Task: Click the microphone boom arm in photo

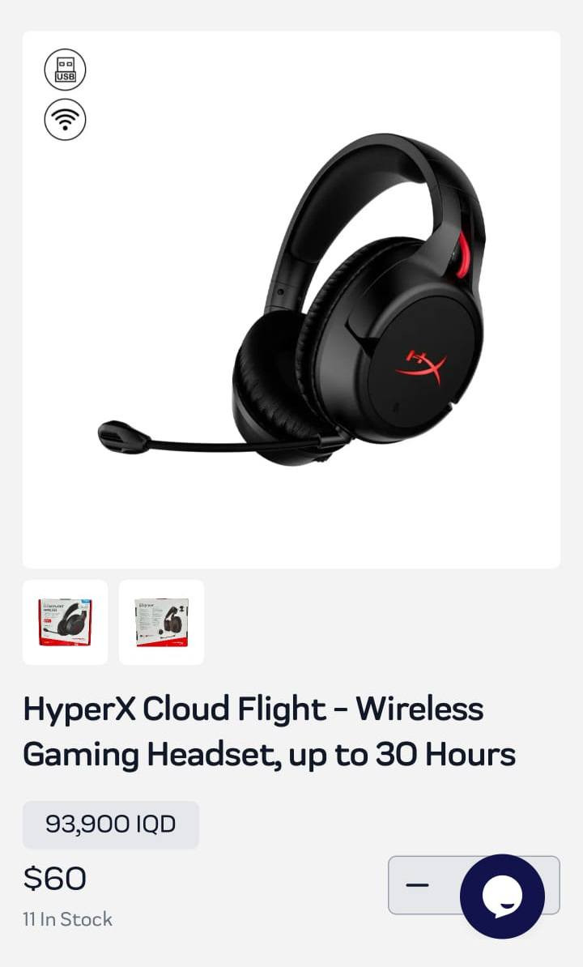Action: [x=234, y=444]
